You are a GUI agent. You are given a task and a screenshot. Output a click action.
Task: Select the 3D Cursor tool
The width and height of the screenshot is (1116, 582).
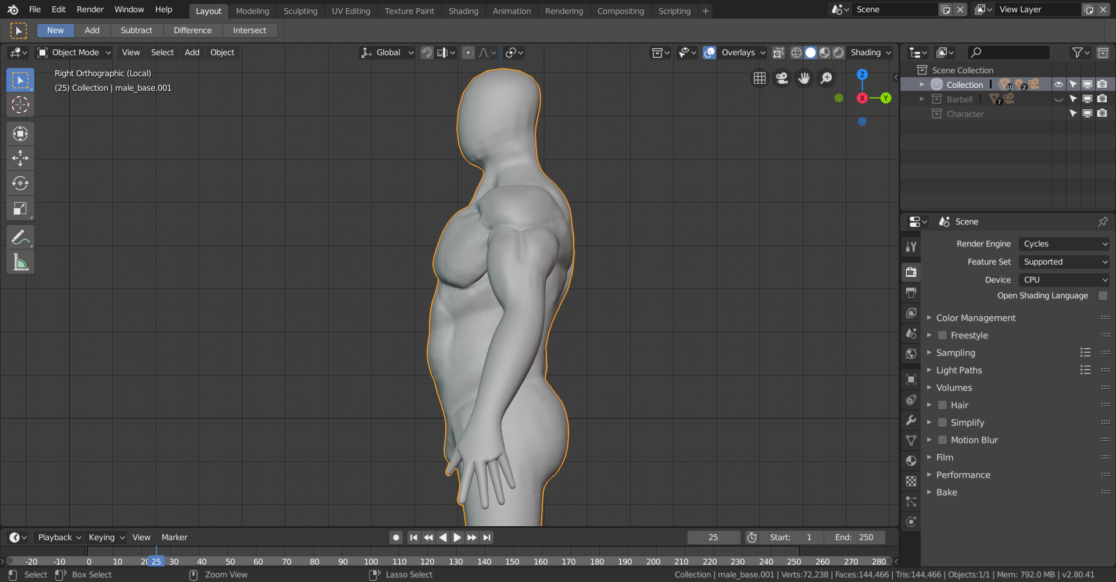click(20, 105)
